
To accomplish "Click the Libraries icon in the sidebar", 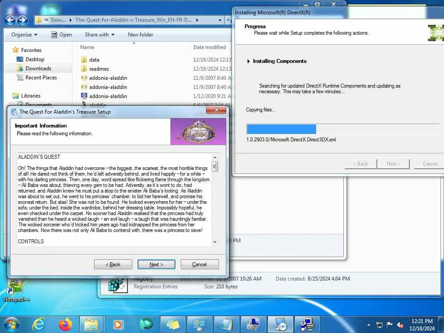I will (15, 96).
